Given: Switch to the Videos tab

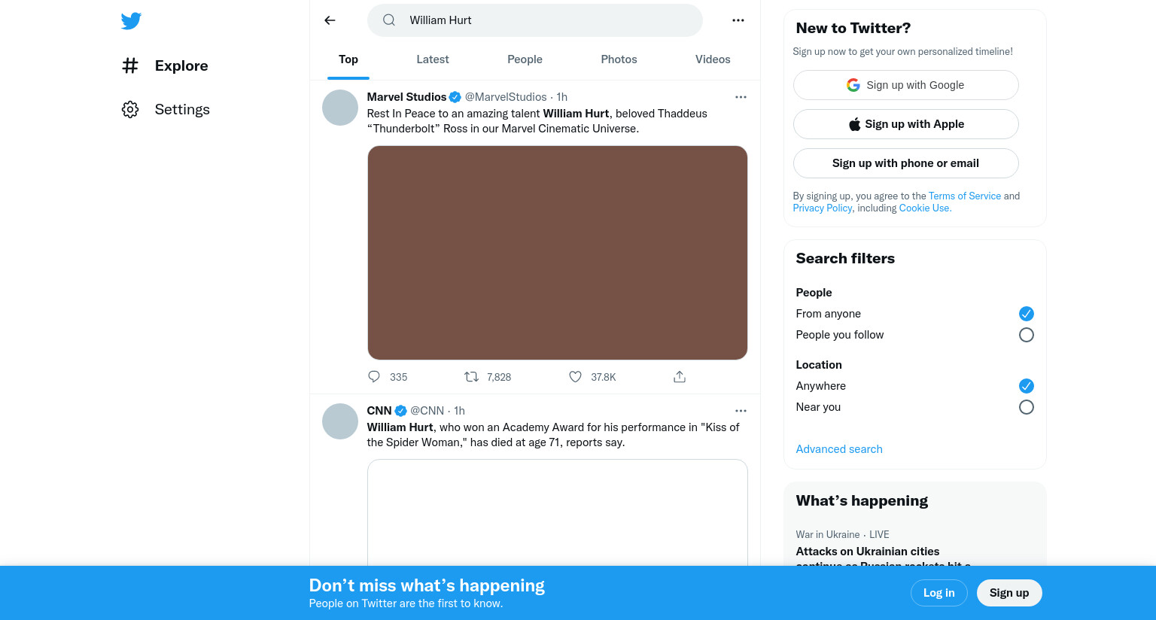Looking at the screenshot, I should click(x=713, y=59).
